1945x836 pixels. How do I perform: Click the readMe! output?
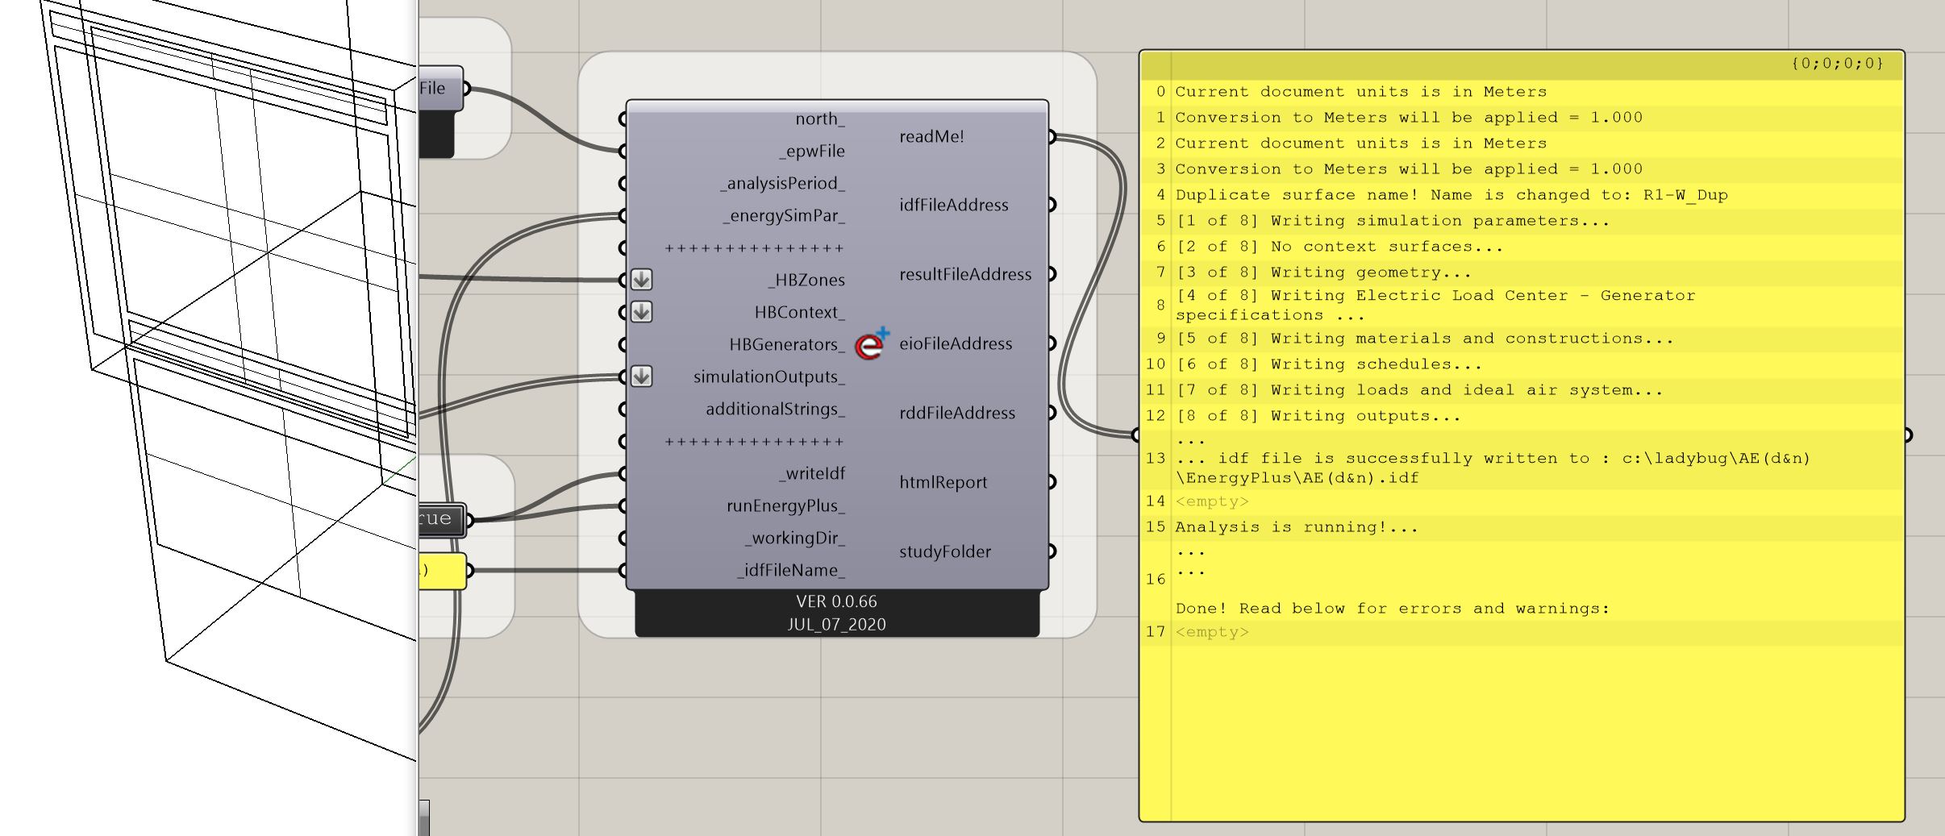click(x=931, y=136)
